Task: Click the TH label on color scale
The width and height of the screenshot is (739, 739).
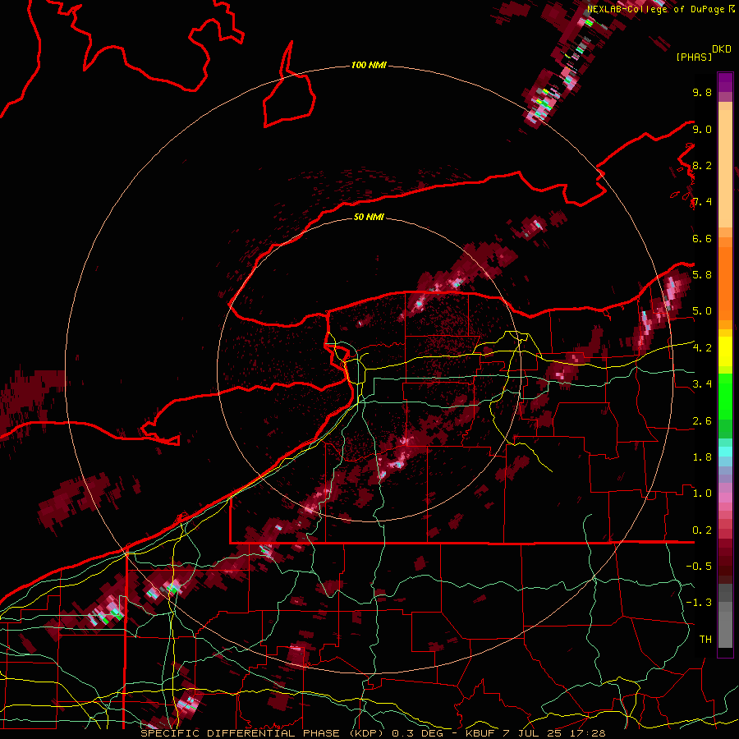Action: [x=705, y=640]
